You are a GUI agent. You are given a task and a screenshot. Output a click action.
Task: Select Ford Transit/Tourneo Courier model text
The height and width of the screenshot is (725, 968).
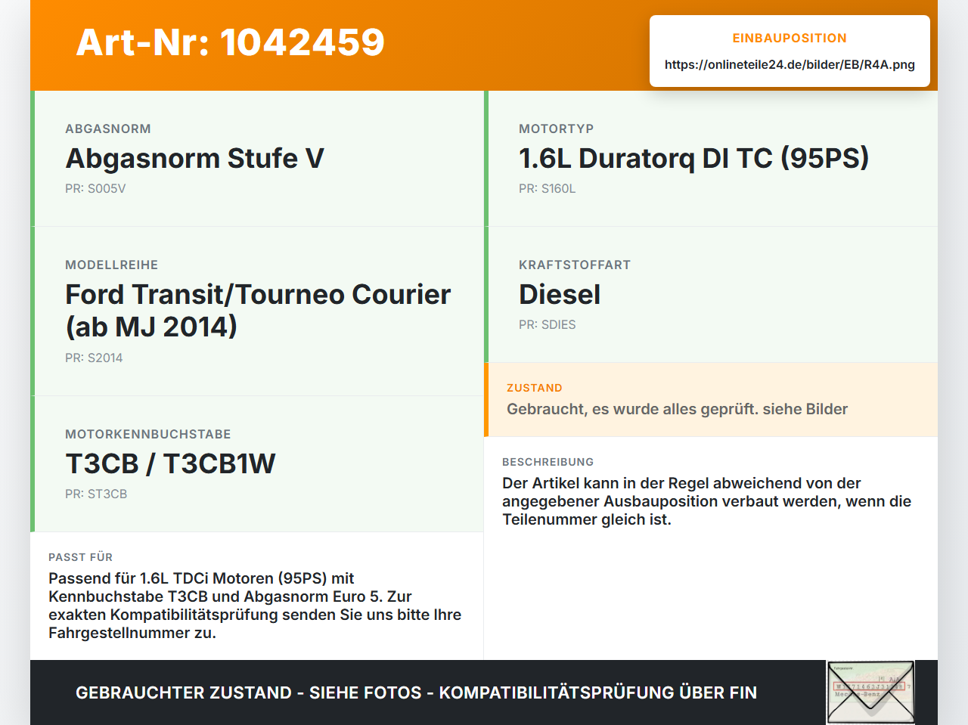(x=258, y=310)
